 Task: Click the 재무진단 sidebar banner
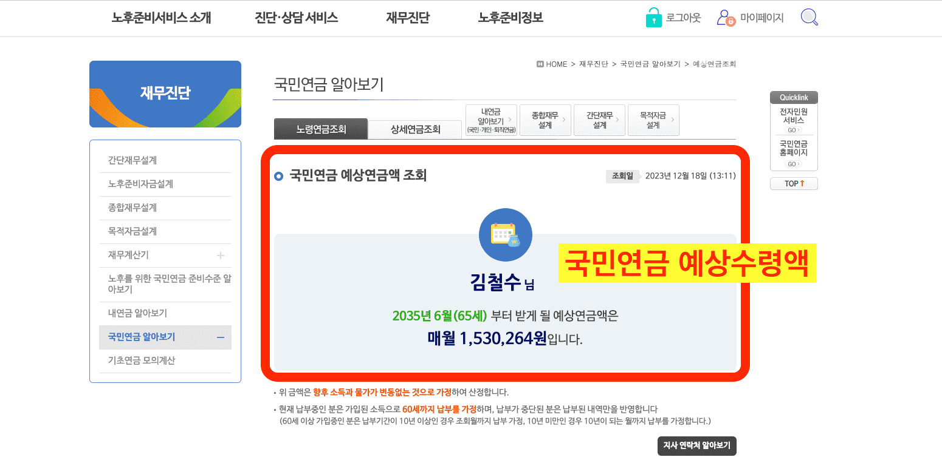[165, 94]
